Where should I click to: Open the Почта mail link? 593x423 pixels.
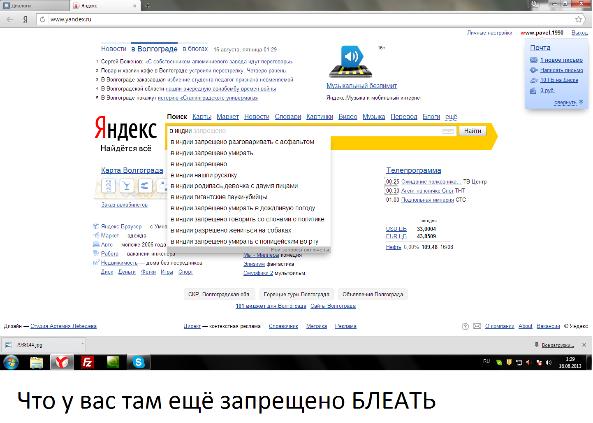click(x=540, y=48)
